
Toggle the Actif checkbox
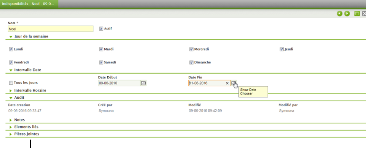101,29
